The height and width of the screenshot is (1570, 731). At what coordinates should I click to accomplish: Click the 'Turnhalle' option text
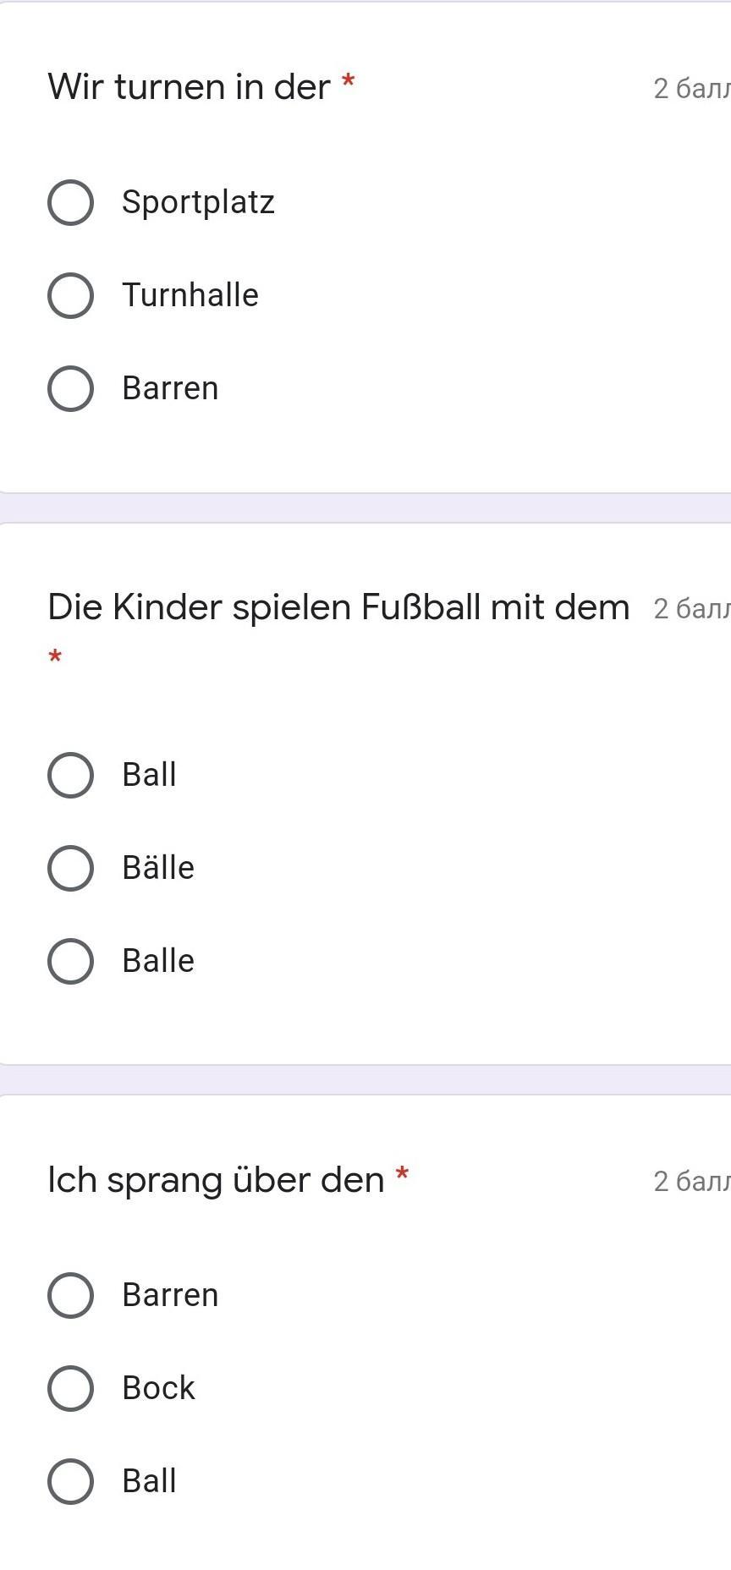190,295
